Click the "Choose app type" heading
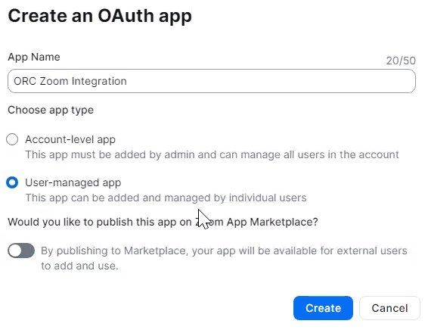 click(51, 110)
